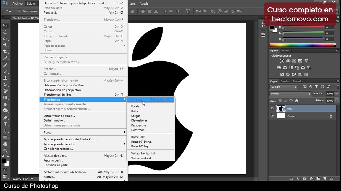Image resolution: width=341 pixels, height=191 pixels.
Task: Open the Tipo layer filter dropdown
Action: coord(283,87)
